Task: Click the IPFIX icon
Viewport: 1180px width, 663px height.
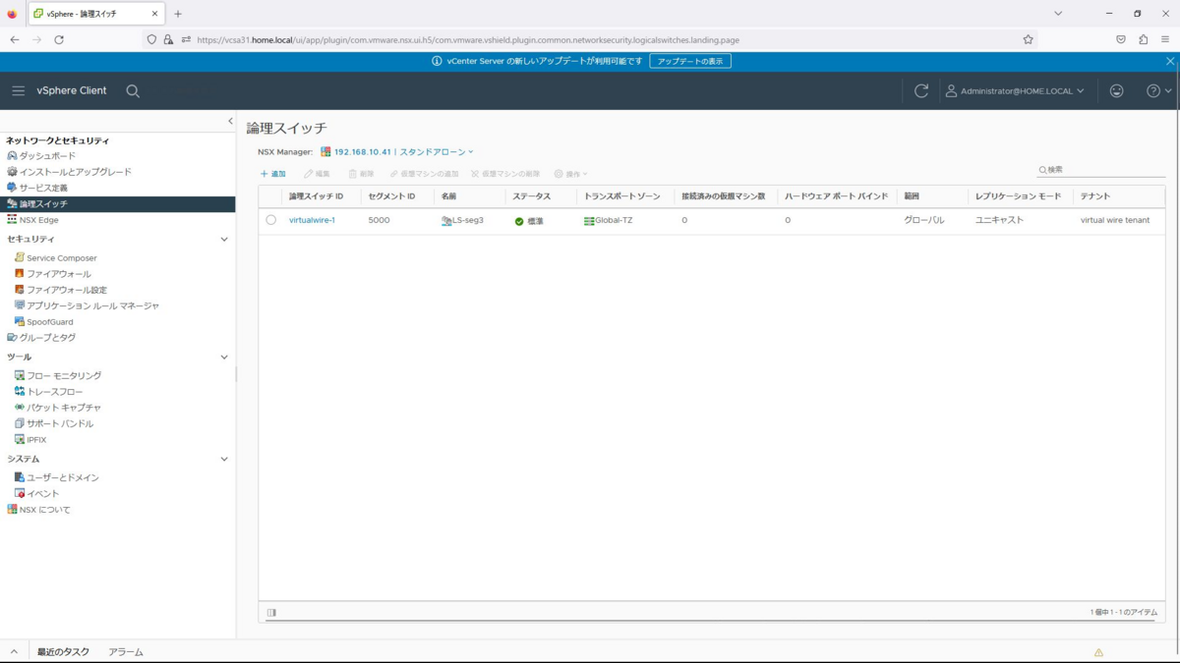Action: click(20, 439)
